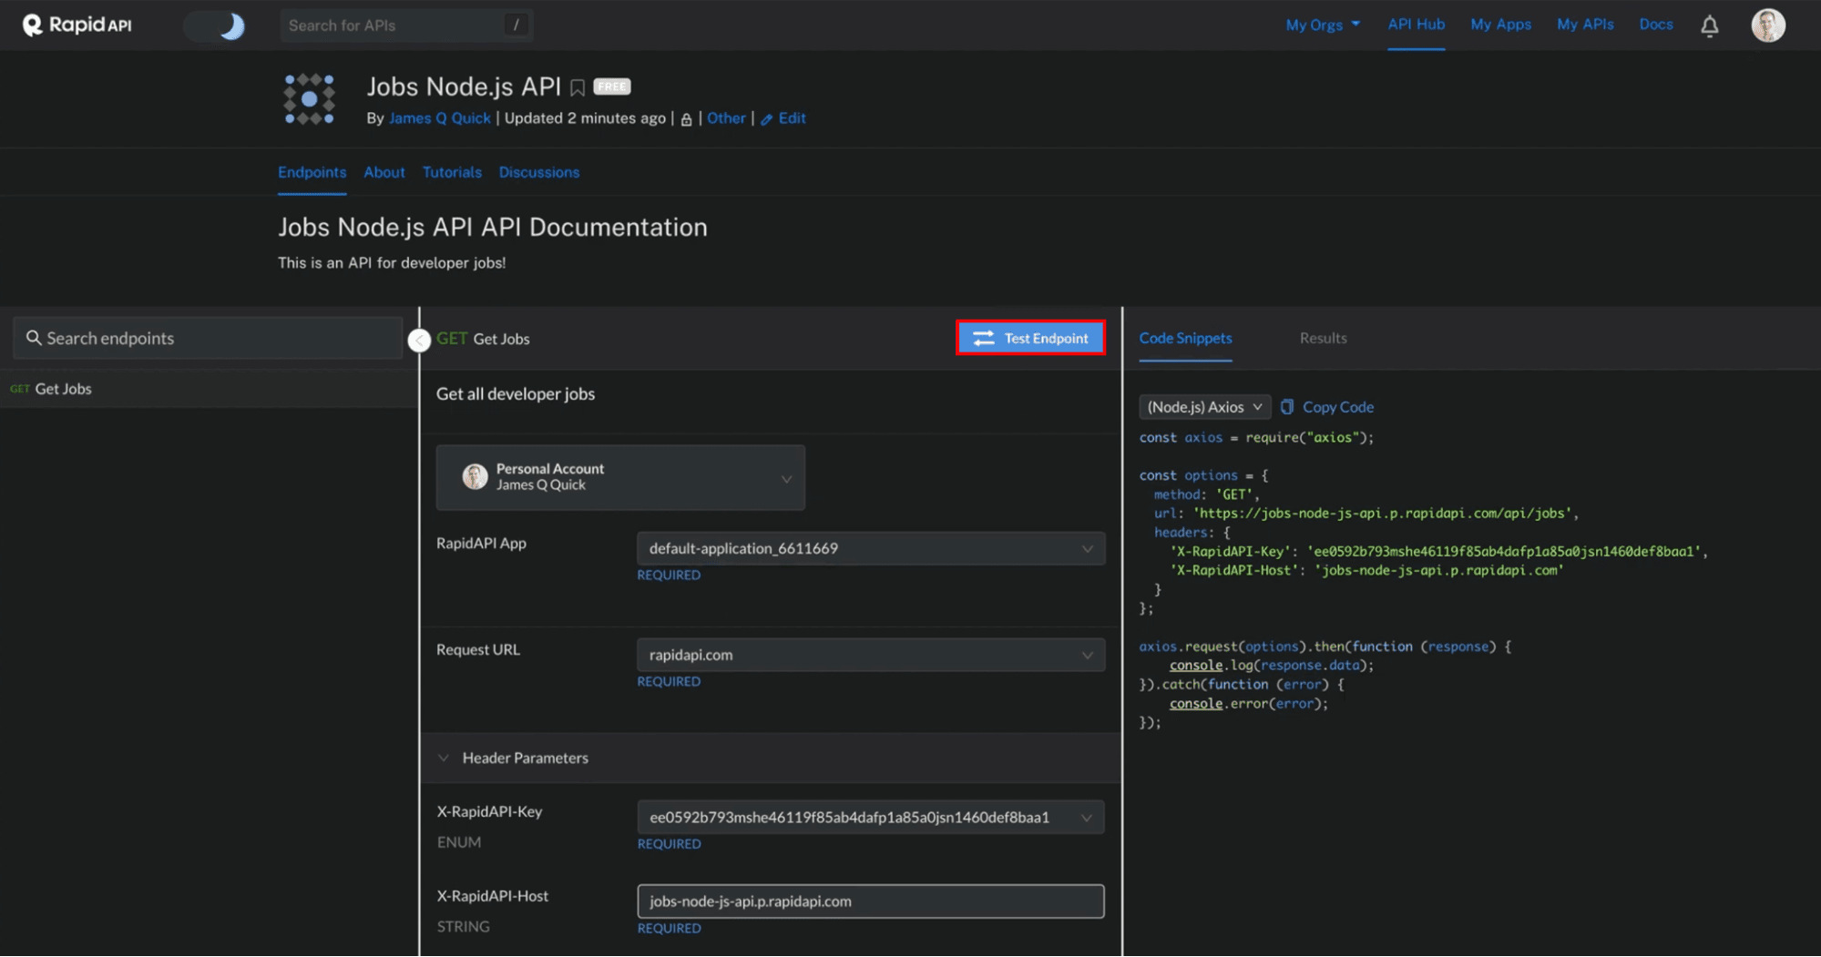Click the RapidAPI logo
The height and width of the screenshot is (957, 1821).
click(x=77, y=25)
